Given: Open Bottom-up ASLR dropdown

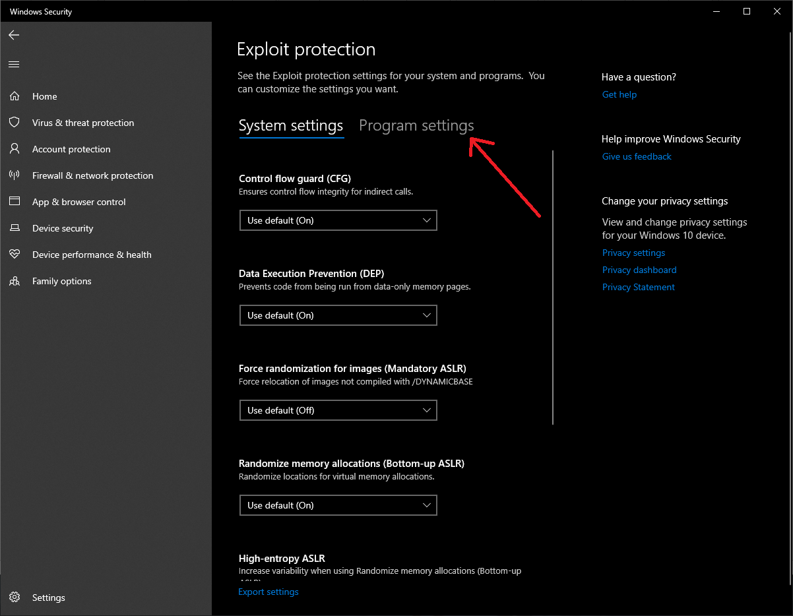Looking at the screenshot, I should click(338, 505).
